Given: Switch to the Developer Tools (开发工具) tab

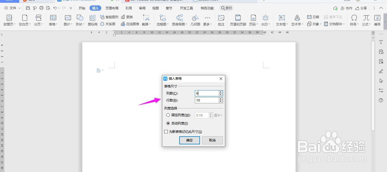Looking at the screenshot, I should [187, 8].
